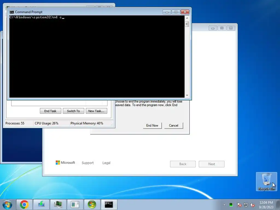Image resolution: width=280 pixels, height=210 pixels.
Task: Switch to Task Manager via taskbar icon
Action: point(58,205)
